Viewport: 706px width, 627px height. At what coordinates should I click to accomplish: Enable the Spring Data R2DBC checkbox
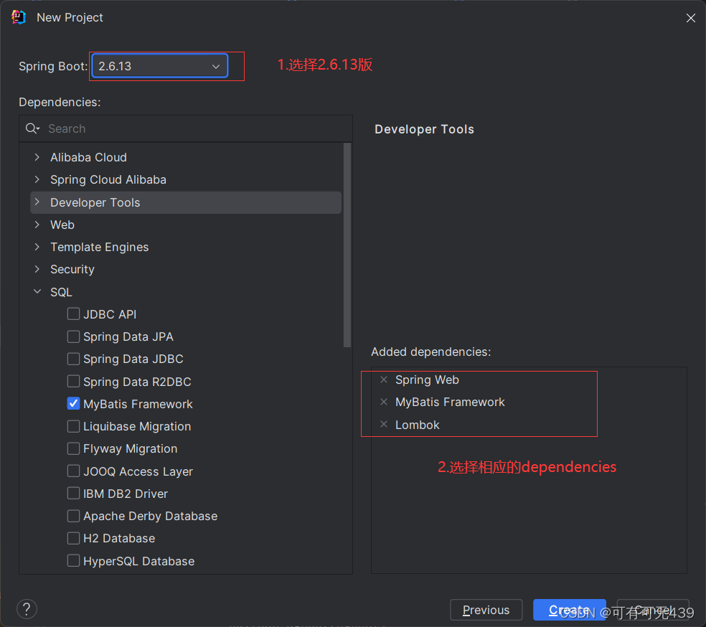click(x=73, y=381)
